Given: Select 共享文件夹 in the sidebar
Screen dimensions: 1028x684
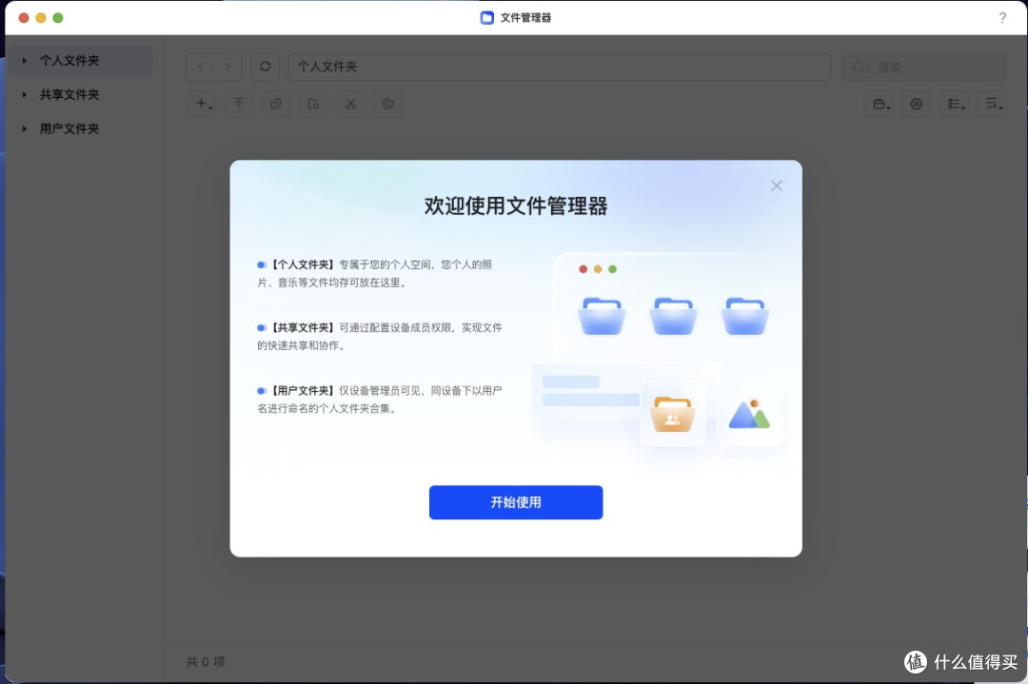Looking at the screenshot, I should [69, 94].
